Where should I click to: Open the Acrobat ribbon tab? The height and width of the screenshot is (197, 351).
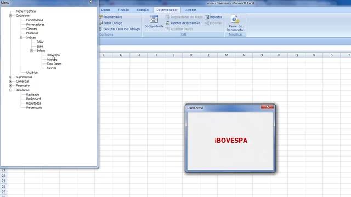point(191,10)
